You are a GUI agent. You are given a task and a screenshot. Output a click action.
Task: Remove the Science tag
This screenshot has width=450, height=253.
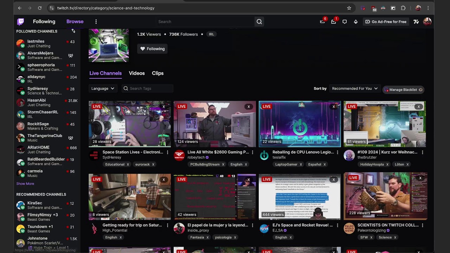tap(395, 238)
